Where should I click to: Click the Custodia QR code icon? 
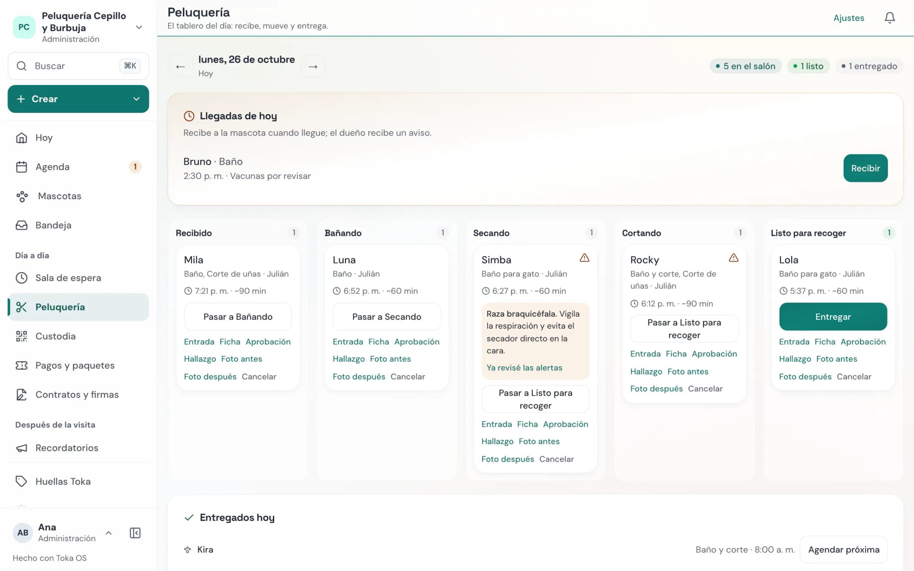coord(21,336)
